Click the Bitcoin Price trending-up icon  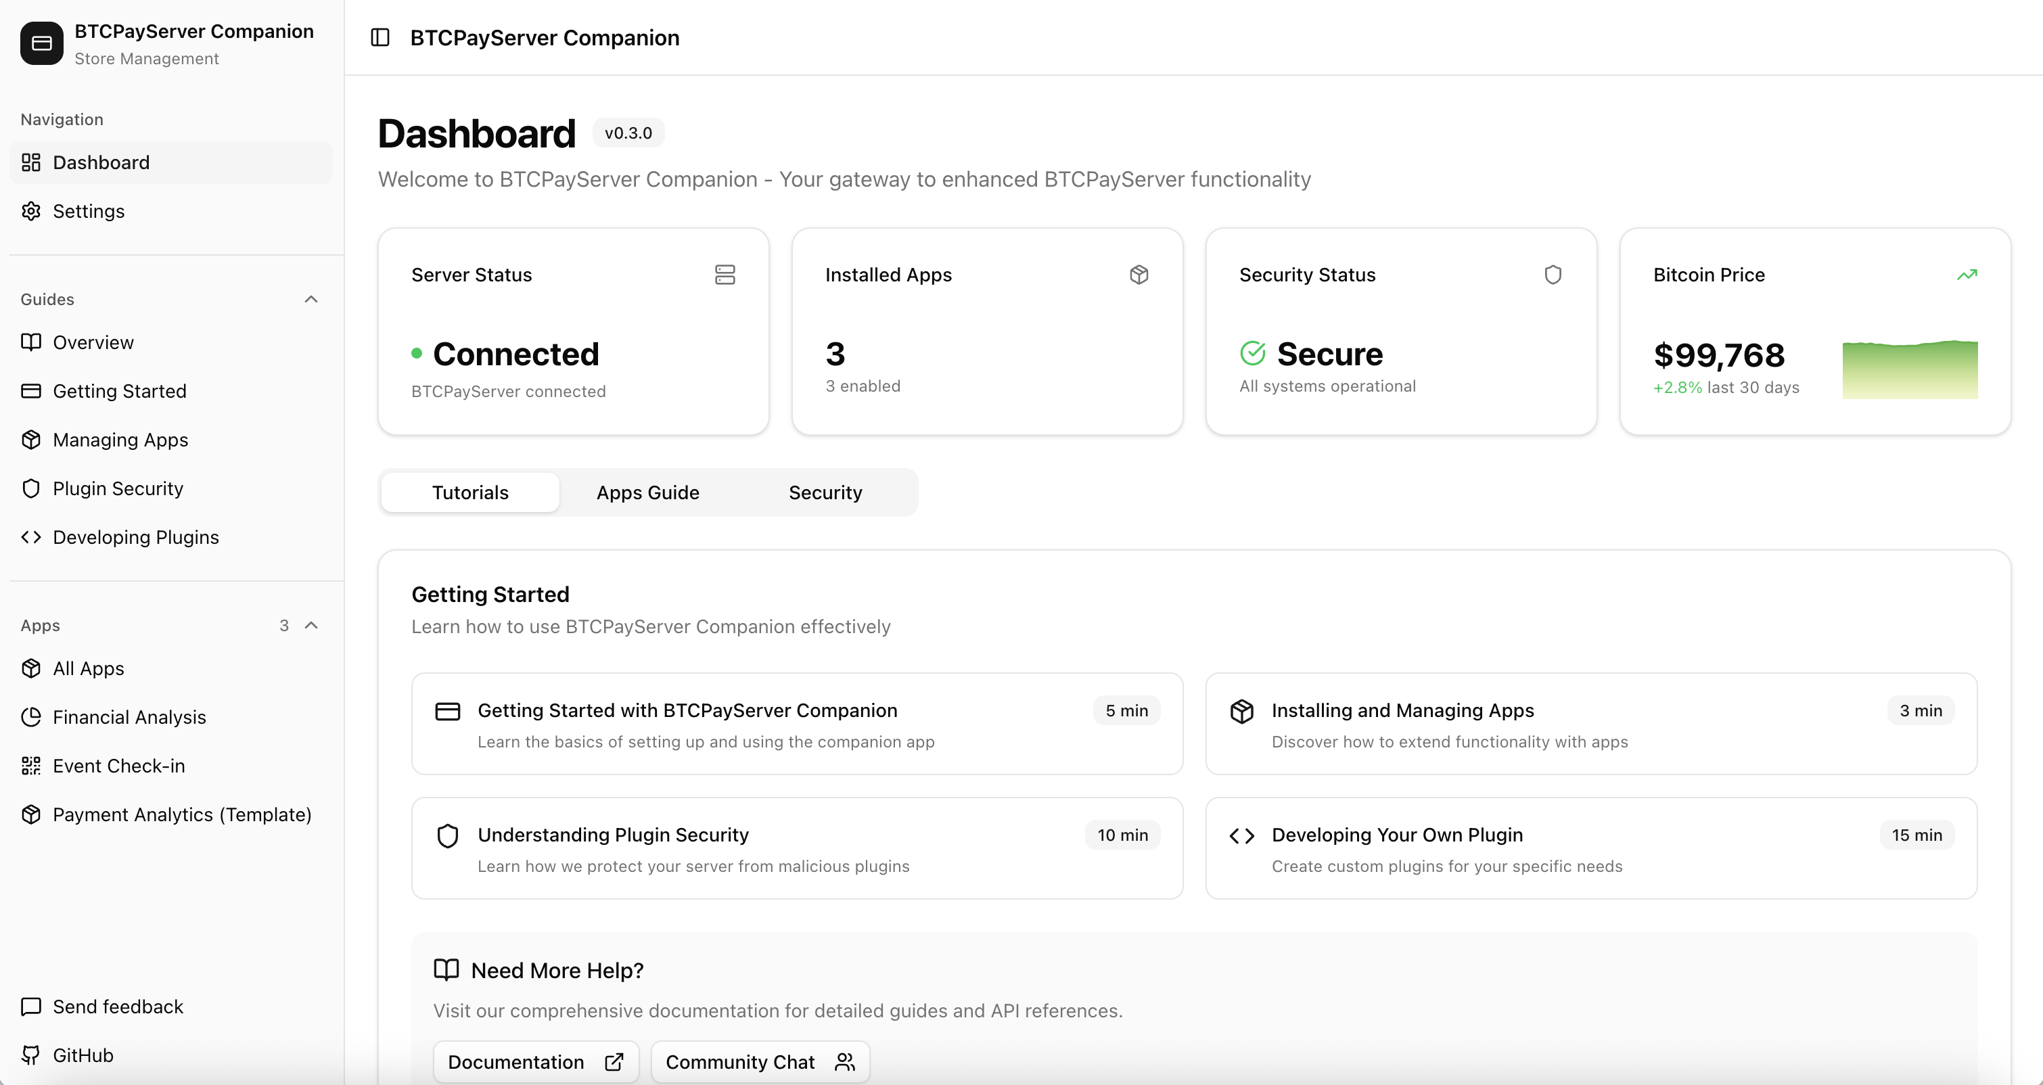tap(1966, 275)
